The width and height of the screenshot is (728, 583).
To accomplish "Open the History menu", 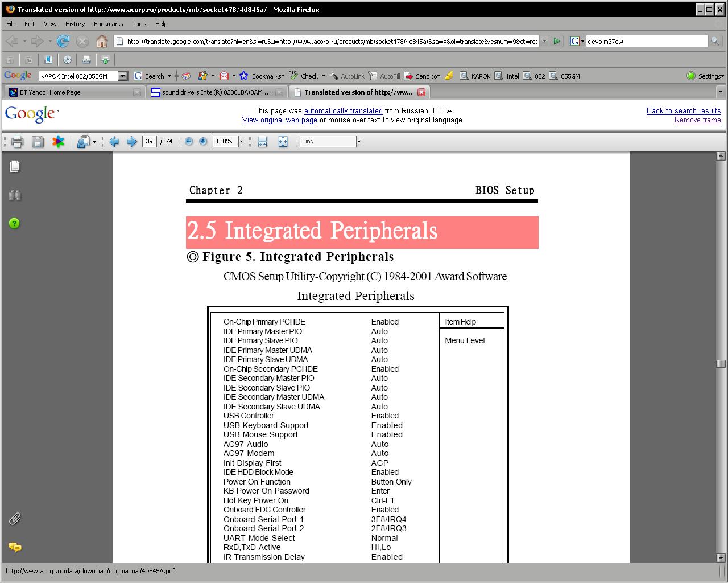I will [x=75, y=24].
